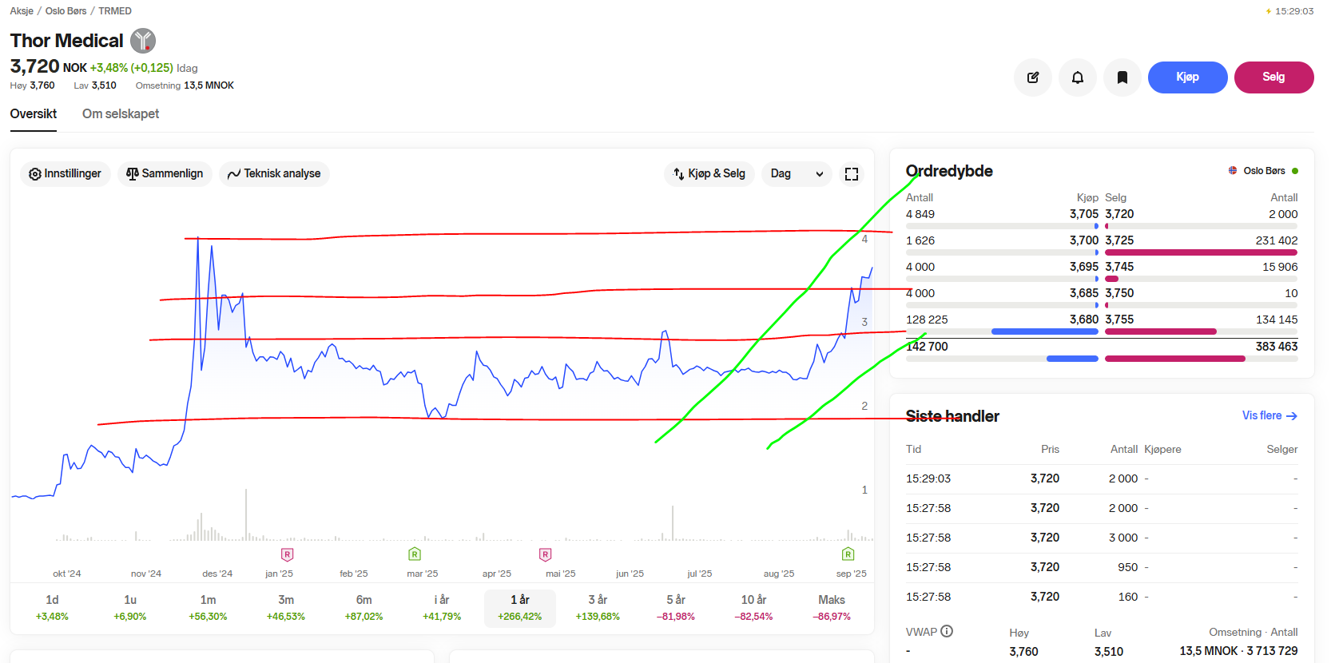This screenshot has height=663, width=1331.
Task: Click the edit note pencil icon
Action: (x=1032, y=77)
